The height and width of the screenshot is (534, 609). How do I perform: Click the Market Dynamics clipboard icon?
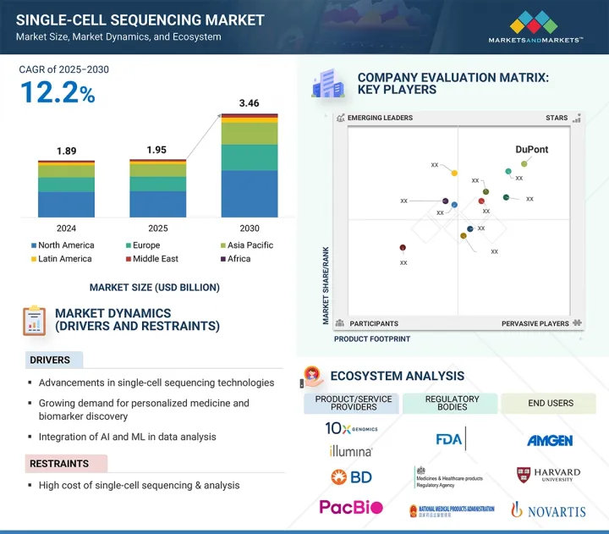34,320
